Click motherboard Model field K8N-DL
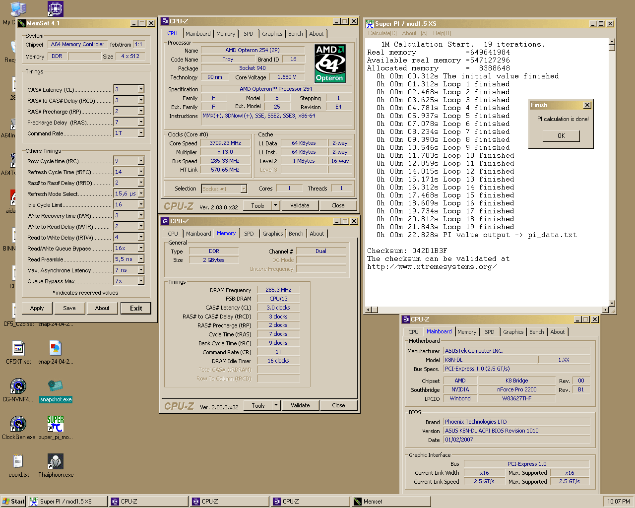 point(490,360)
